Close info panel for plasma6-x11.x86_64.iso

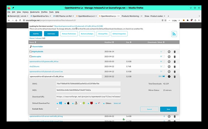(169, 77)
